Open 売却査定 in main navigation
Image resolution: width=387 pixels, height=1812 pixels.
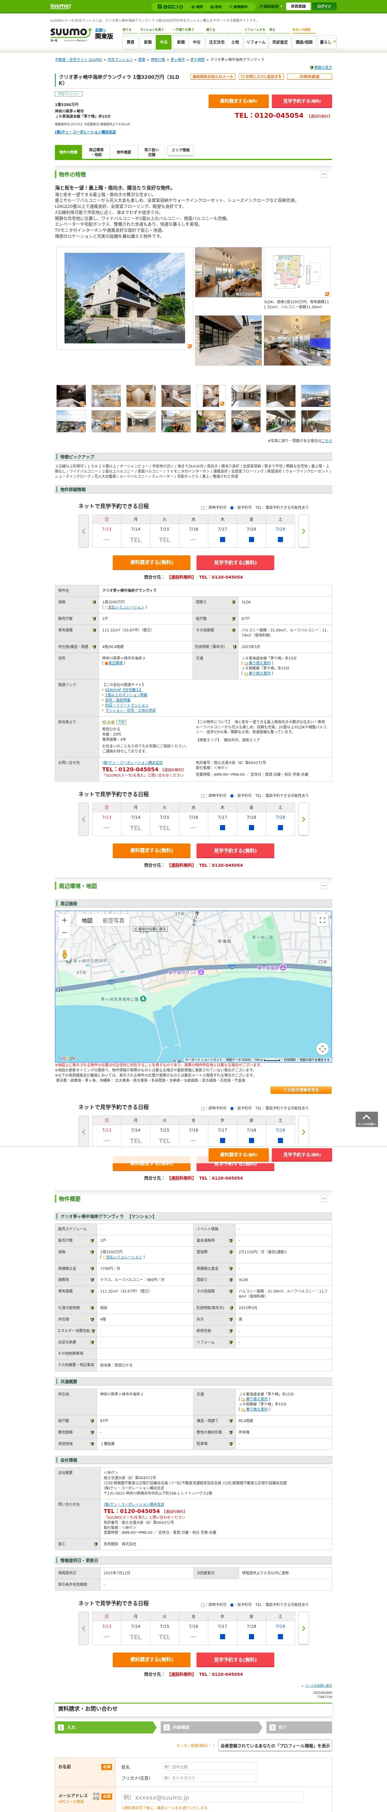[279, 42]
